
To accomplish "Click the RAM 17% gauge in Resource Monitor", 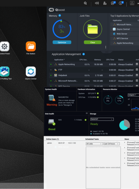I will tap(119, 100).
